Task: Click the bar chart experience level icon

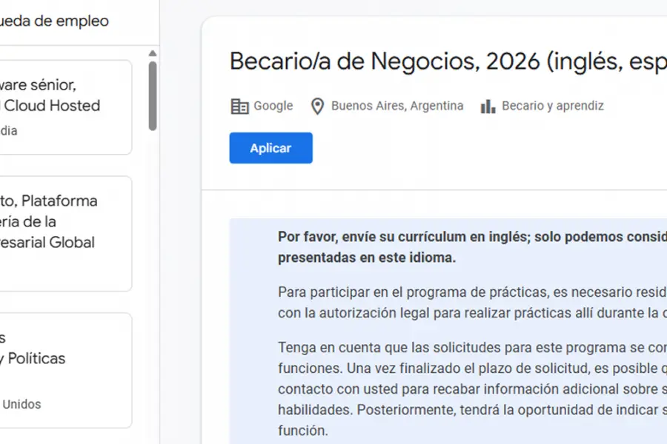Action: coord(487,106)
